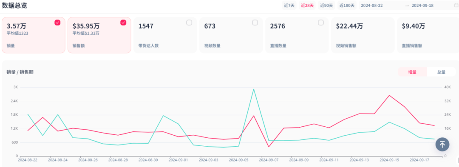Select the 近90天 range tab
459x167 pixels.
[326, 5]
